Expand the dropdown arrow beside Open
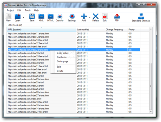The width and height of the screenshot is (161, 122). 23,17
